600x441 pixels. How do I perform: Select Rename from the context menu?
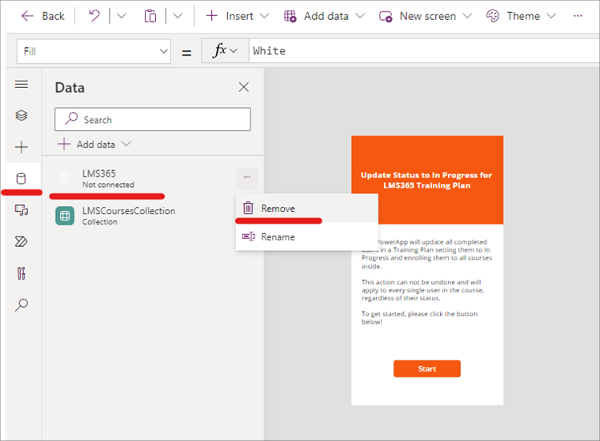tap(278, 237)
